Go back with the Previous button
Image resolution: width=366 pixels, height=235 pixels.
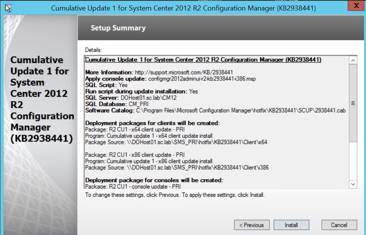[x=252, y=225]
